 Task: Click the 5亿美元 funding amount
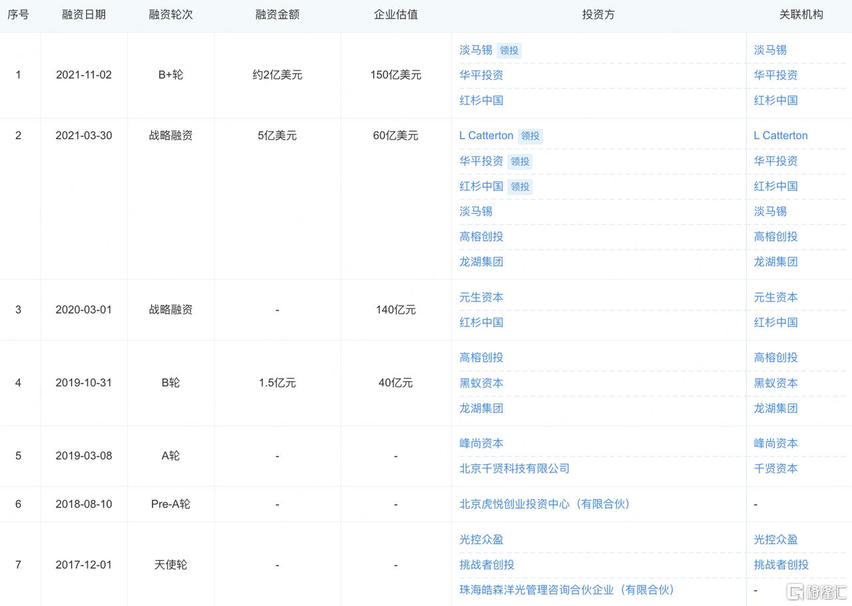[x=278, y=136]
